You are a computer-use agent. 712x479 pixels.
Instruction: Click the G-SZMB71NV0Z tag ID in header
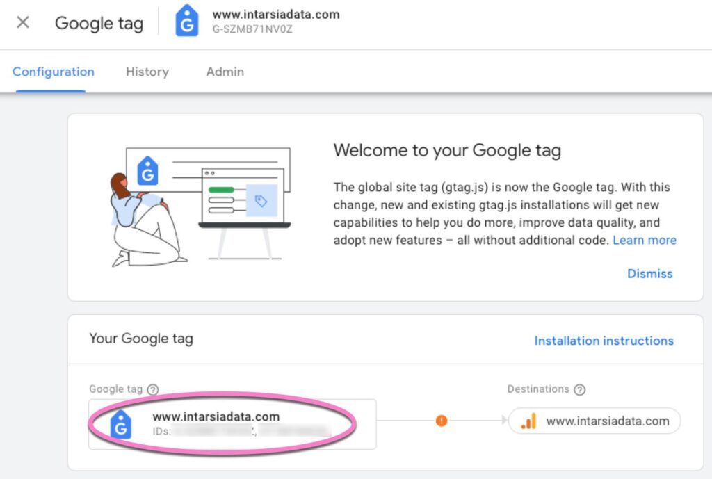click(252, 30)
